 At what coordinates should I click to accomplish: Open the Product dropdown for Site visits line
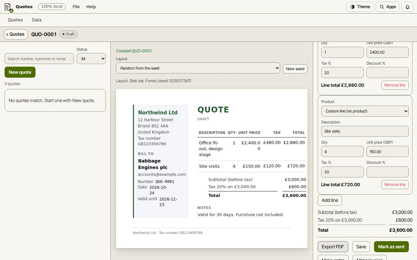365,111
